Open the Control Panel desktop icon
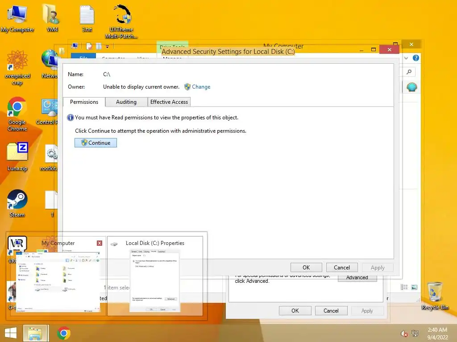457x342 pixels. [49, 112]
